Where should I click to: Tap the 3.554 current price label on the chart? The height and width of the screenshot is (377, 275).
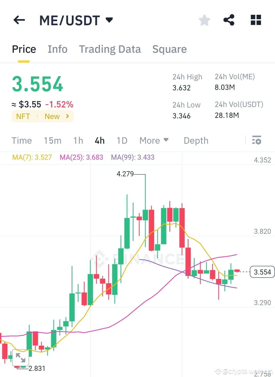tap(262, 272)
